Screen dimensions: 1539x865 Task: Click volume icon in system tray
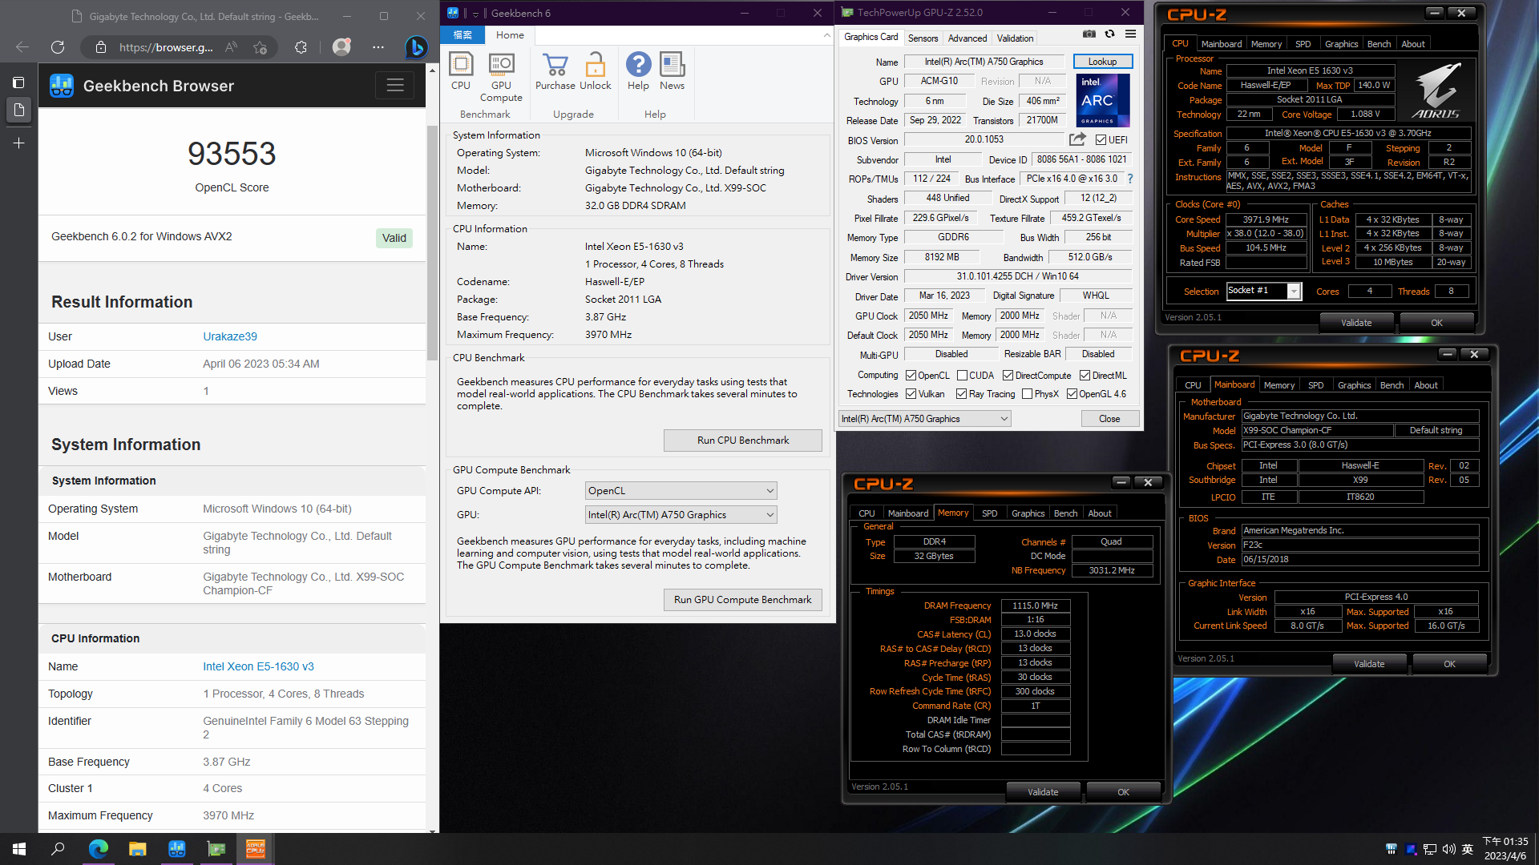point(1448,849)
